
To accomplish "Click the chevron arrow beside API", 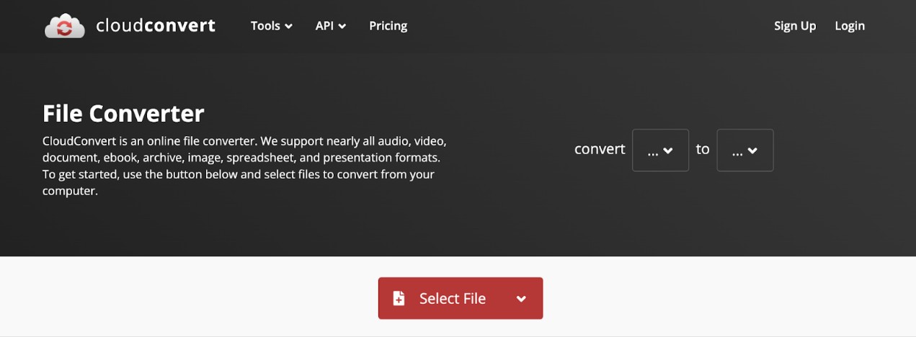I will click(342, 27).
